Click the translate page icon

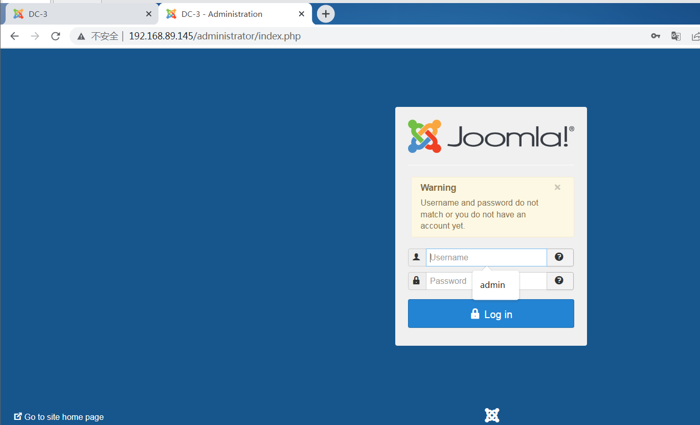point(676,36)
